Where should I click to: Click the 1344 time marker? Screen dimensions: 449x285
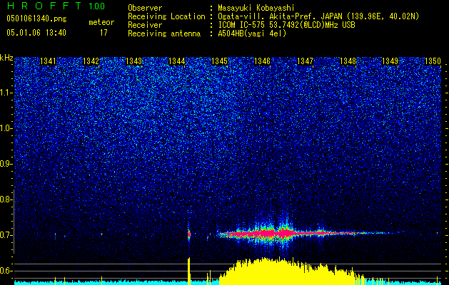pyautogui.click(x=177, y=61)
